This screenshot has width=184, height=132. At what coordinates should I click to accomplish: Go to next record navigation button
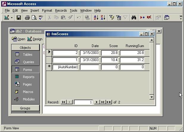[x=97, y=102]
